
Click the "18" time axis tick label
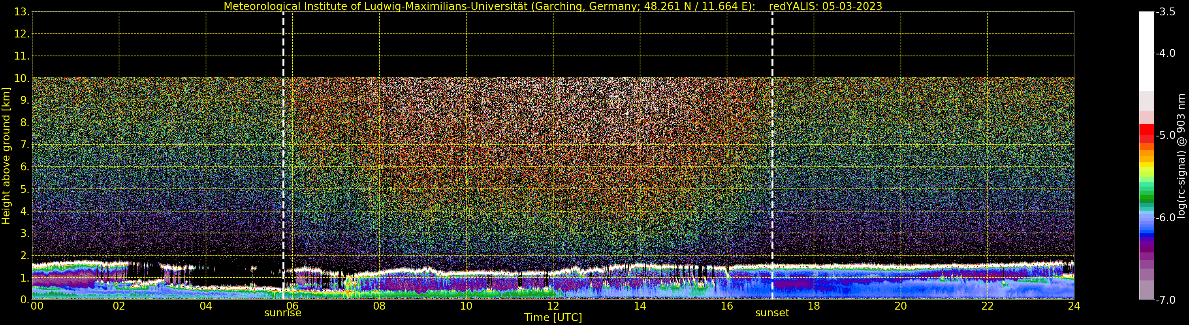pyautogui.click(x=814, y=306)
